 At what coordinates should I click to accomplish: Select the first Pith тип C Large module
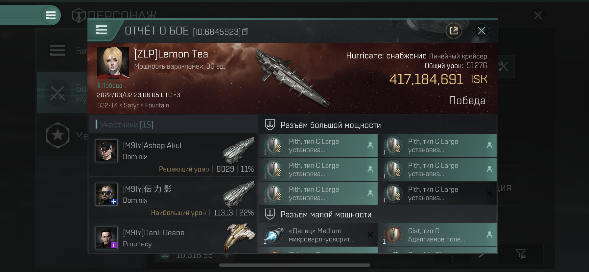pos(318,146)
